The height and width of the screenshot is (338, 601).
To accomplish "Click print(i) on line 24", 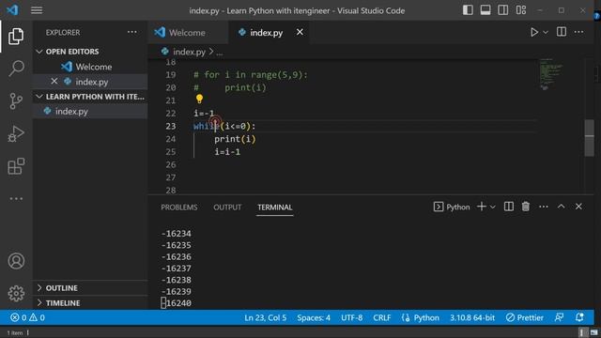I will click(x=235, y=139).
